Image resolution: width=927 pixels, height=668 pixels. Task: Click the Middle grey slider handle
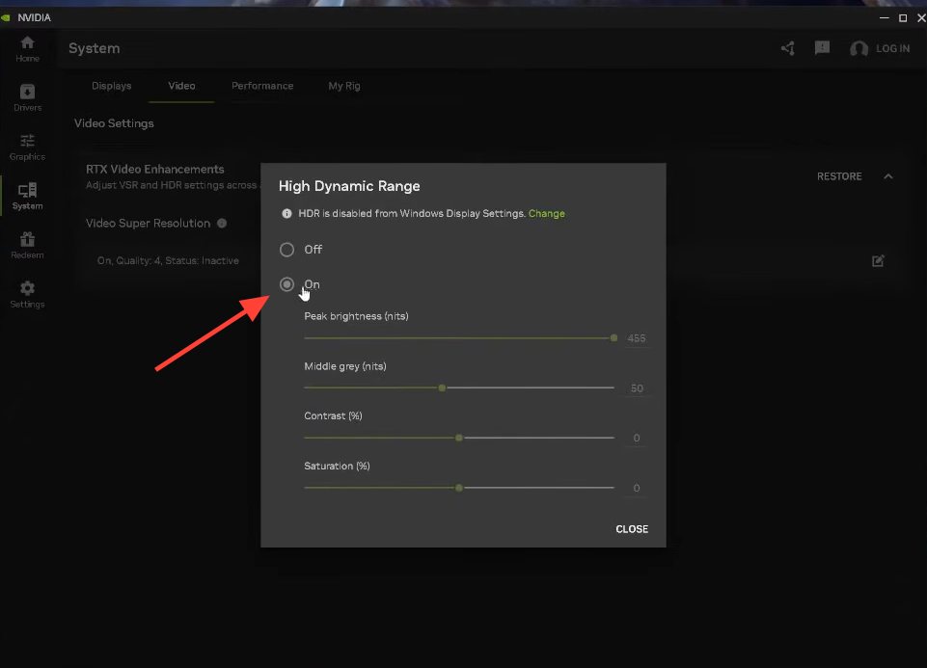coord(442,388)
